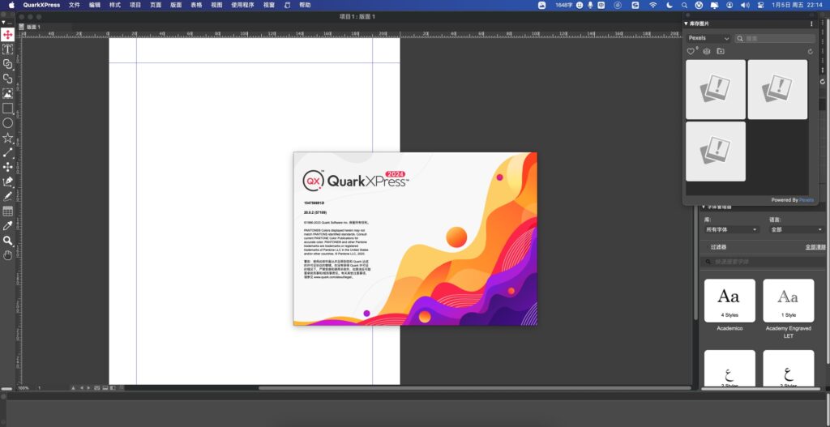This screenshot has width=830, height=427.
Task: Select the Freehand Pencil tool
Action: tap(7, 196)
